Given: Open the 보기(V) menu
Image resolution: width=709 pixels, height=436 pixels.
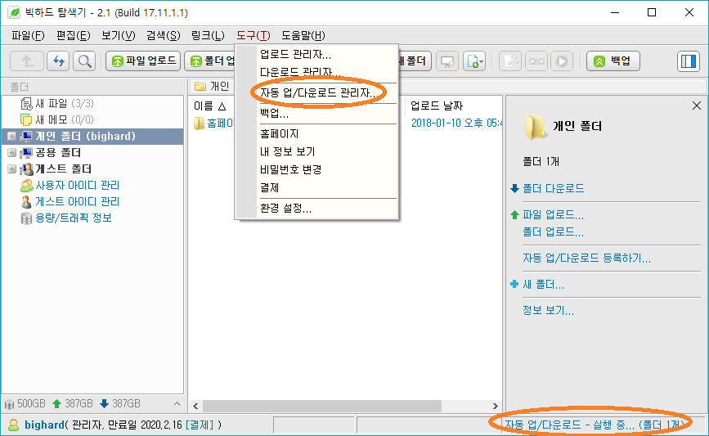Looking at the screenshot, I should point(118,35).
